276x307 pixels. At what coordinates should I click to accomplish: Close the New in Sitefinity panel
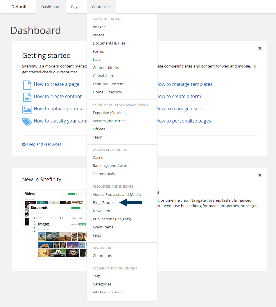point(260,175)
